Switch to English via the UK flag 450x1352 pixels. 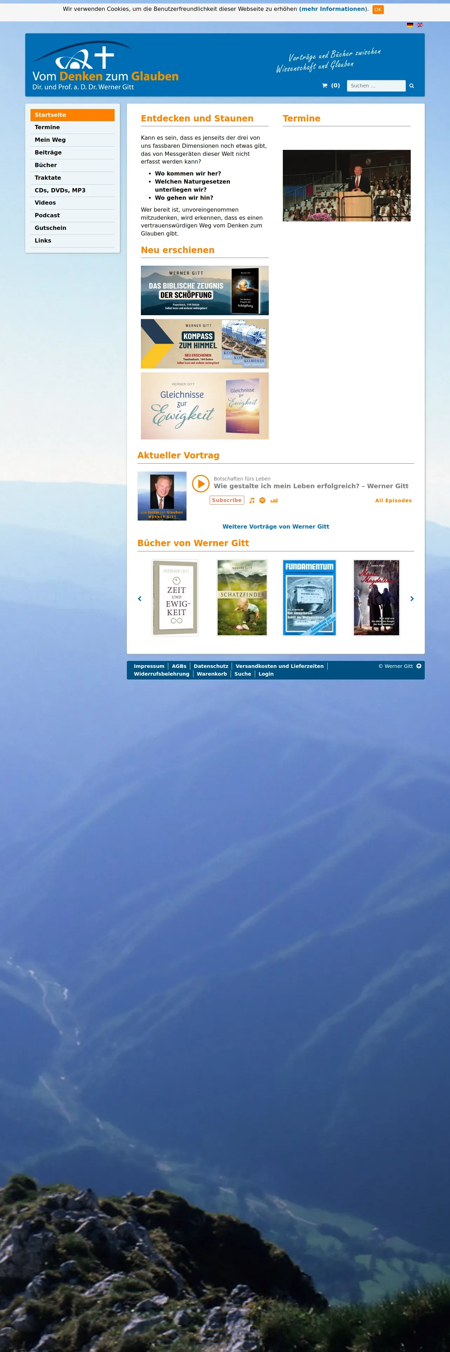coord(420,25)
